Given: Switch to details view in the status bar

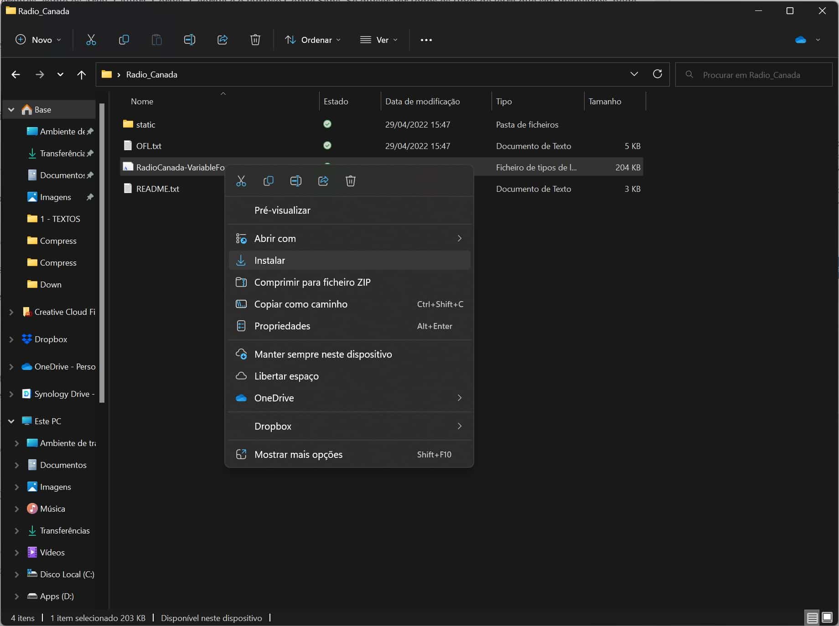Looking at the screenshot, I should pyautogui.click(x=812, y=618).
